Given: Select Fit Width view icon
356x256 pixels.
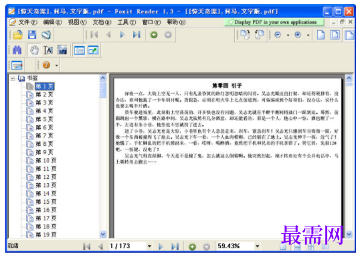Looking at the screenshot, I should (349, 35).
